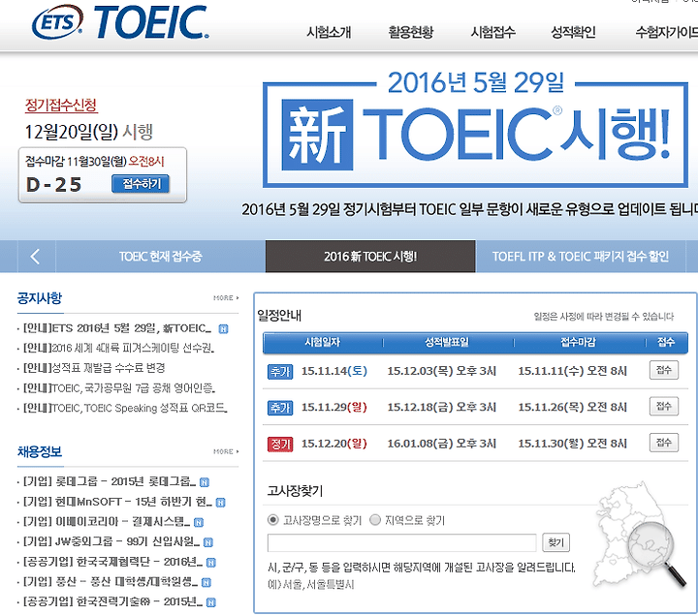Select the TOEFL ITP & TOEIC 패키지 tab

(581, 256)
